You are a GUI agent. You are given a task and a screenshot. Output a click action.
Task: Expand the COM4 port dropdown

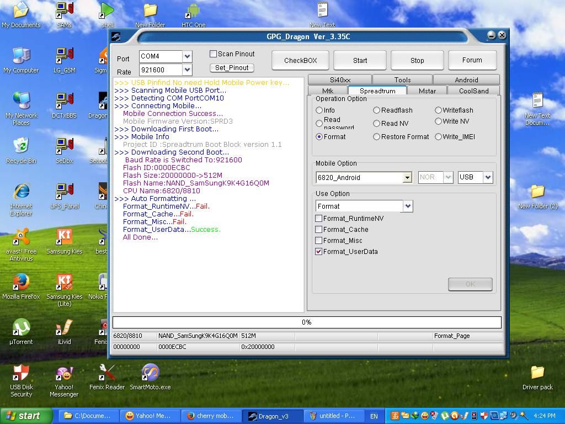click(187, 56)
